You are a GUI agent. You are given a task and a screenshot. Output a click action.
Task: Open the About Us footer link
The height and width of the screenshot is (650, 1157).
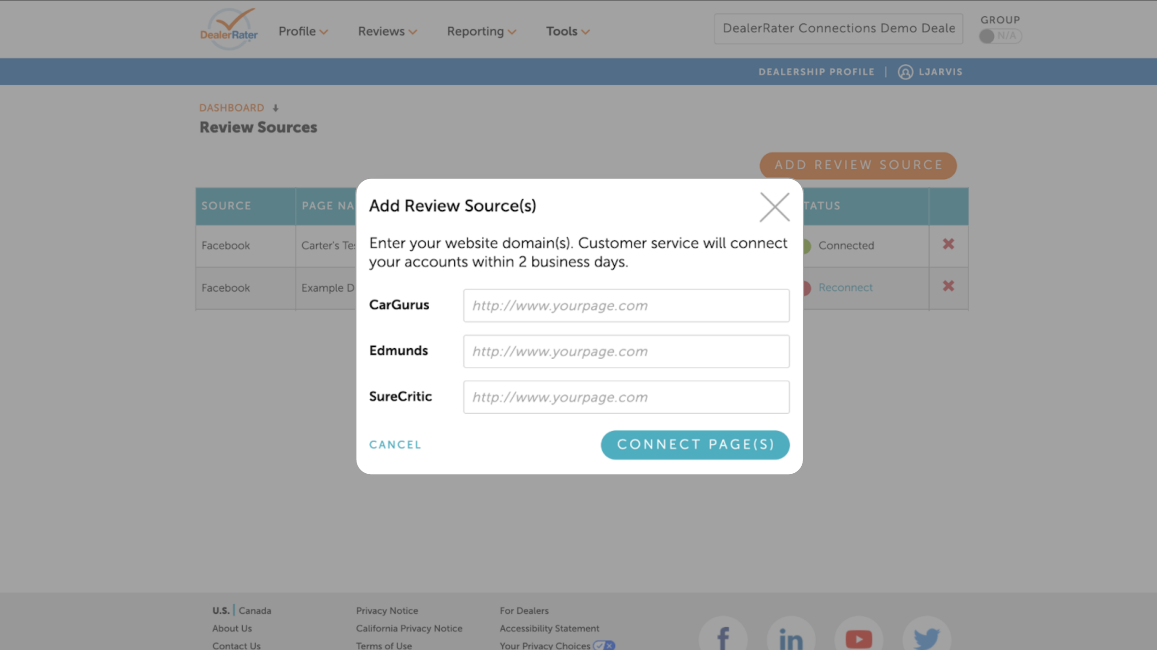(232, 628)
